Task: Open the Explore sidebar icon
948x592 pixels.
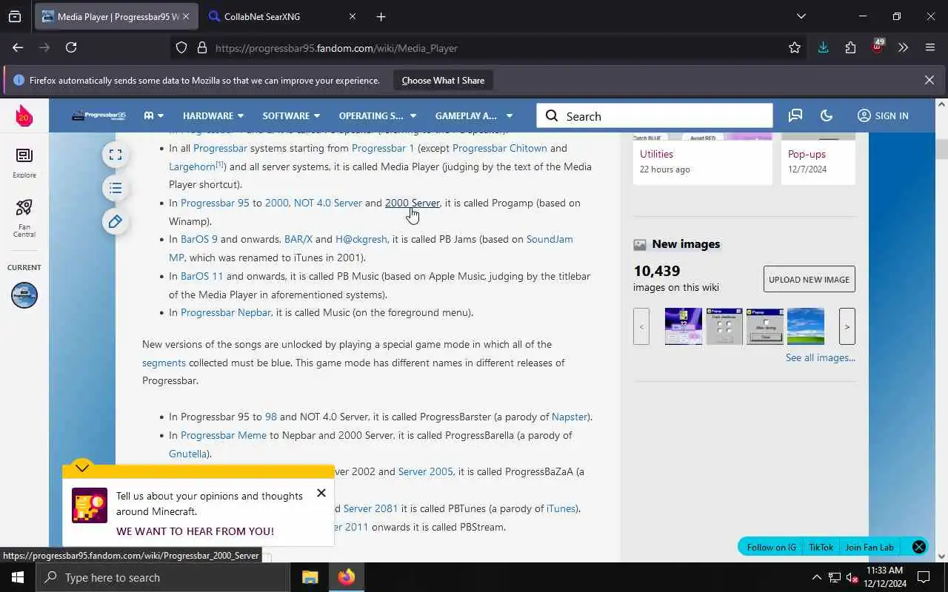Action: click(x=24, y=162)
